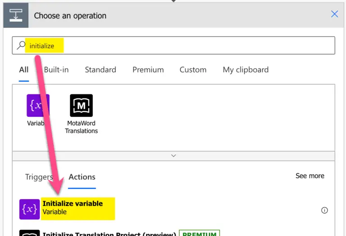Click the Initialize variable purple icon
The width and height of the screenshot is (346, 236).
29,209
